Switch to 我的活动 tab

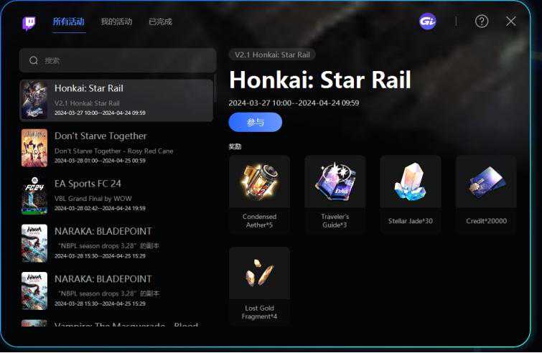[x=116, y=22]
